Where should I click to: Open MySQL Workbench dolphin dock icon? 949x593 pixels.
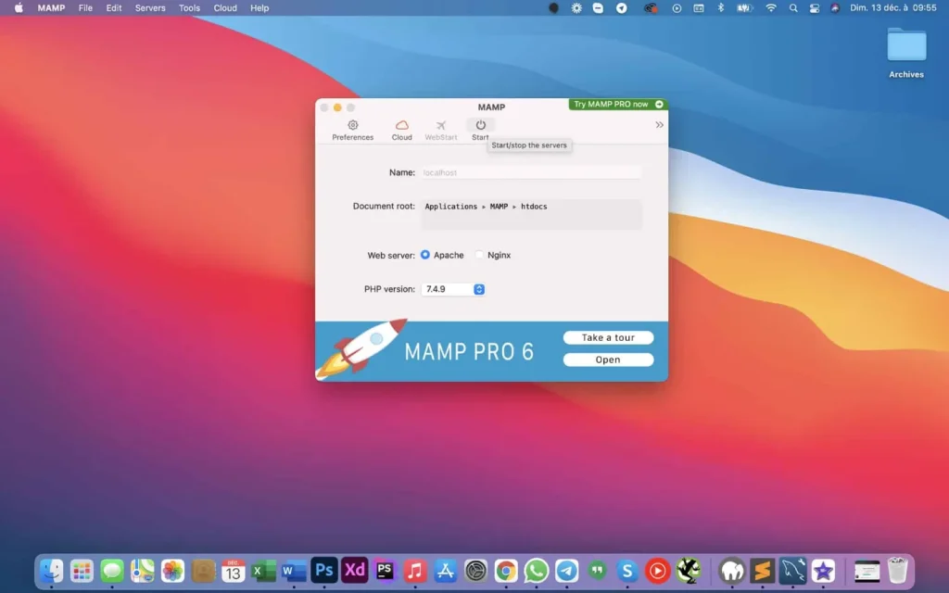[793, 571]
